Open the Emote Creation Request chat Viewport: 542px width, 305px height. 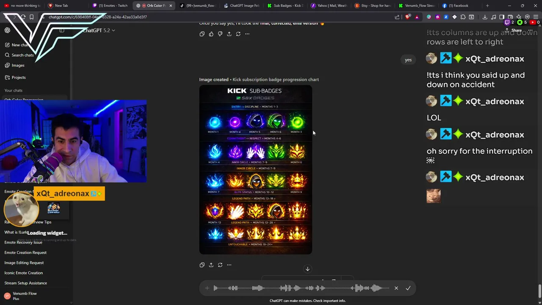tap(25, 252)
